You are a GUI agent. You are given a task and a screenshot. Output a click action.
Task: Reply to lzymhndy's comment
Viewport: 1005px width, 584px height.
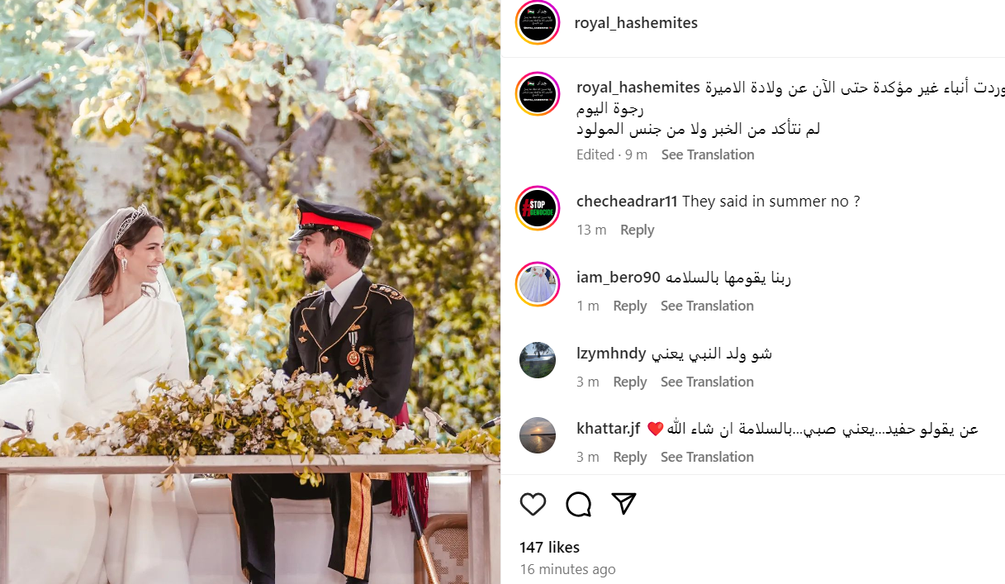[x=629, y=382]
